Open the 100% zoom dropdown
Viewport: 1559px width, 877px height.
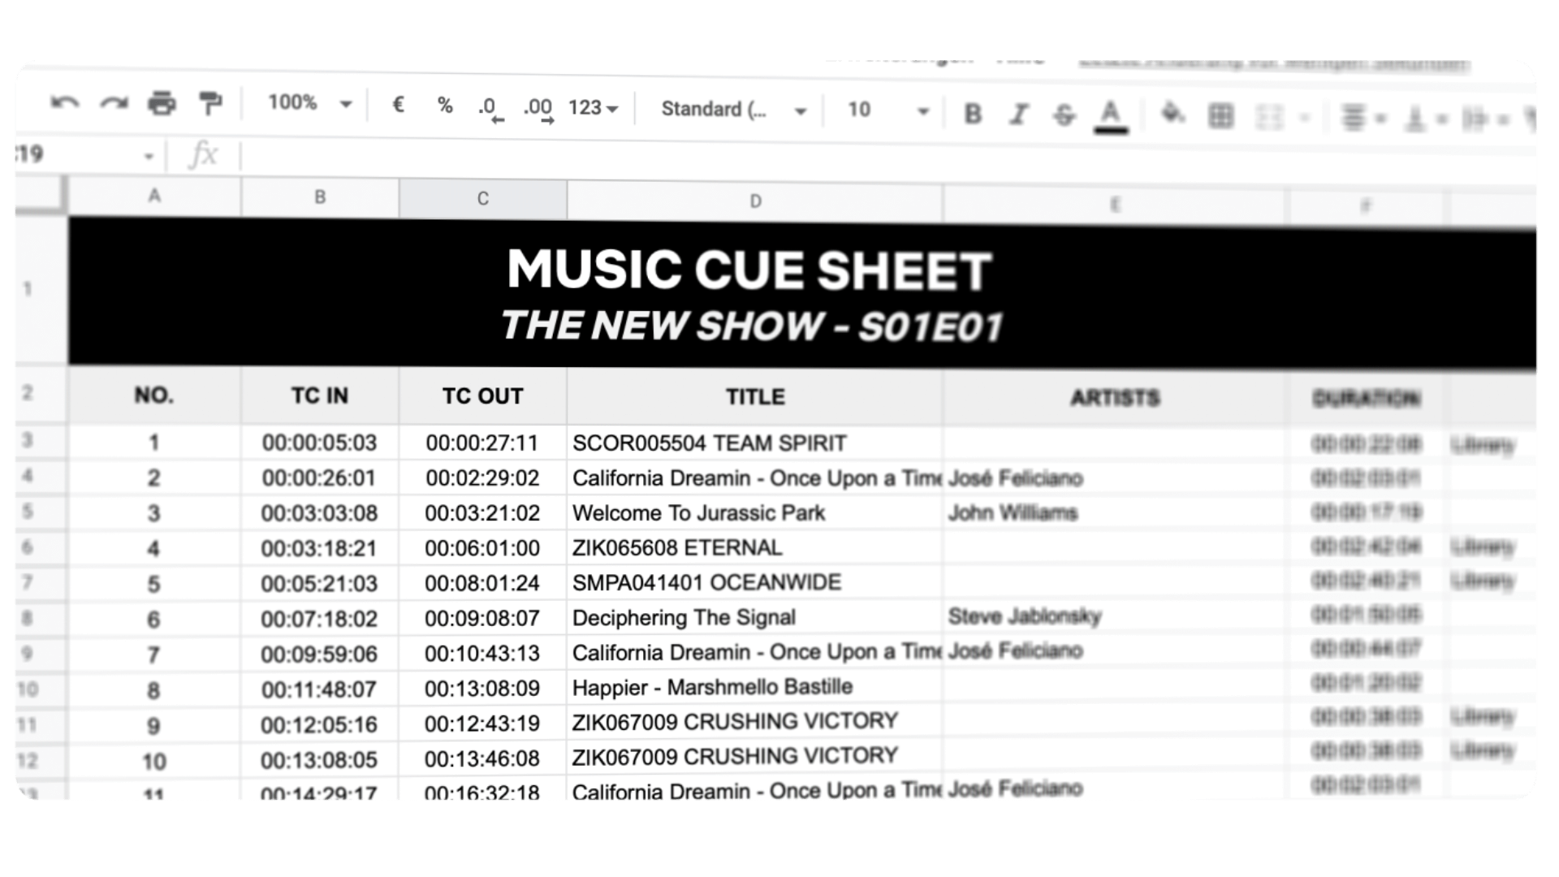(309, 103)
